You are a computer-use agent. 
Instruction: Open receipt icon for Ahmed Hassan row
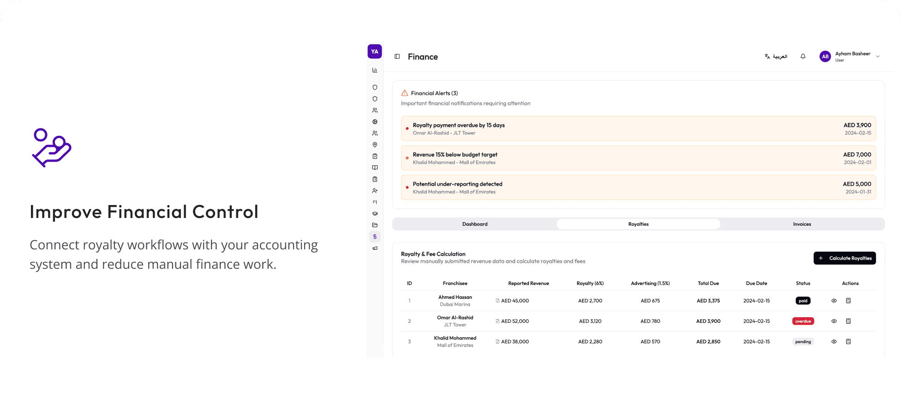848,301
